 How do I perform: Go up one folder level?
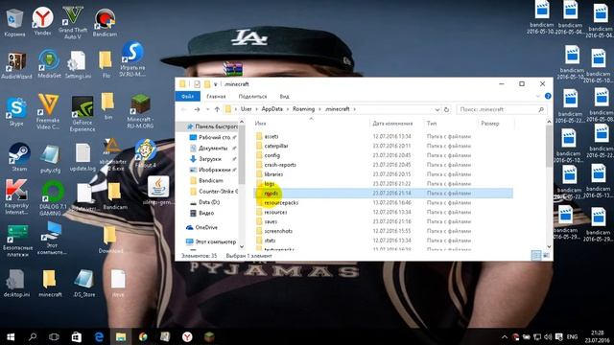click(217, 109)
